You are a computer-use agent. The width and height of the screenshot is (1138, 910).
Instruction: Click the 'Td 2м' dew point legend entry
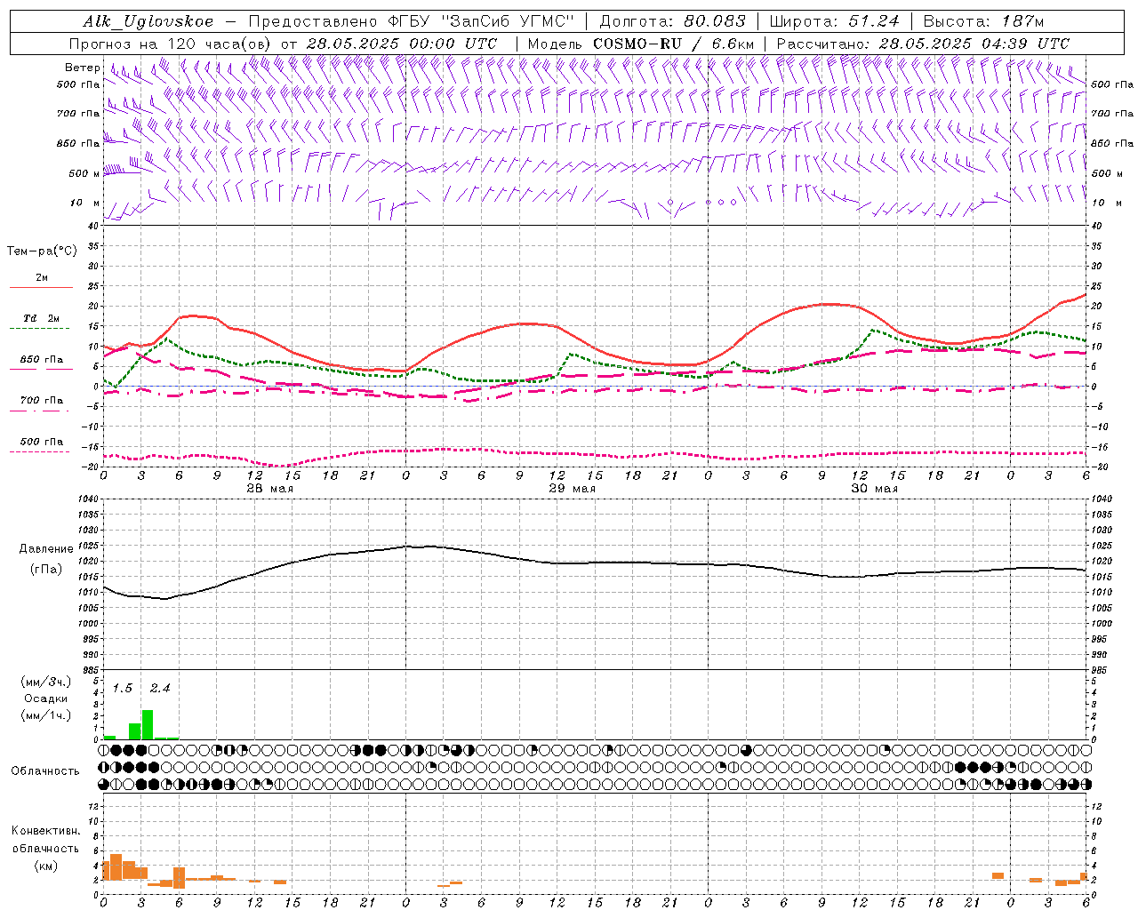click(x=41, y=318)
